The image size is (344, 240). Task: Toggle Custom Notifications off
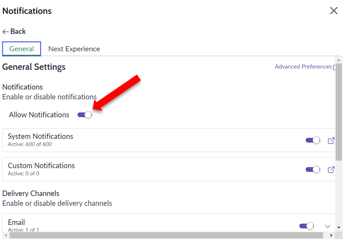click(x=312, y=169)
